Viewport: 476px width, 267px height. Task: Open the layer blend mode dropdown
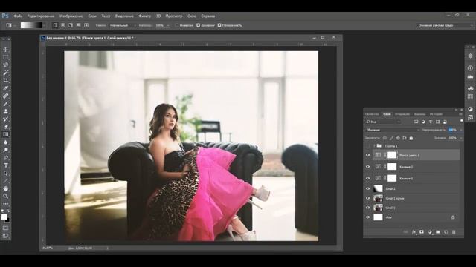point(393,130)
